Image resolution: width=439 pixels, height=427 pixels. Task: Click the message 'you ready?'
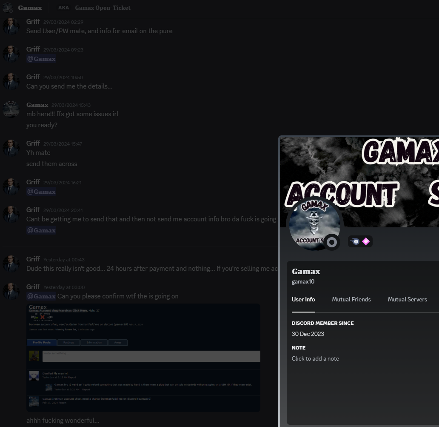click(x=42, y=125)
